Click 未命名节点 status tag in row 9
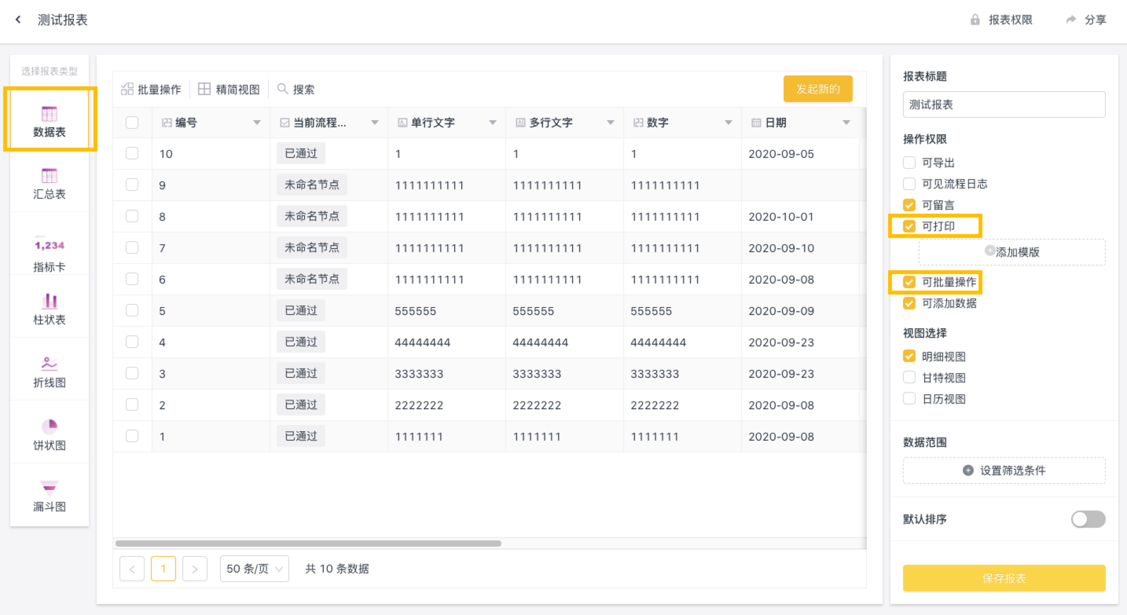Viewport: 1127px width, 615px height. click(x=312, y=185)
